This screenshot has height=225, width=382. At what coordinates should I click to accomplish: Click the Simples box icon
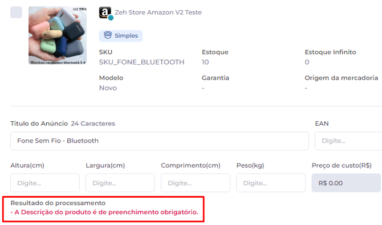coord(108,35)
